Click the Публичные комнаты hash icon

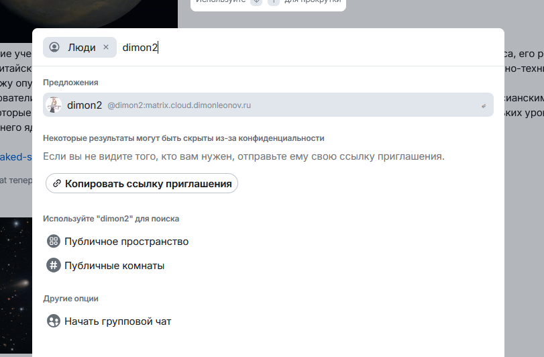[x=54, y=266]
